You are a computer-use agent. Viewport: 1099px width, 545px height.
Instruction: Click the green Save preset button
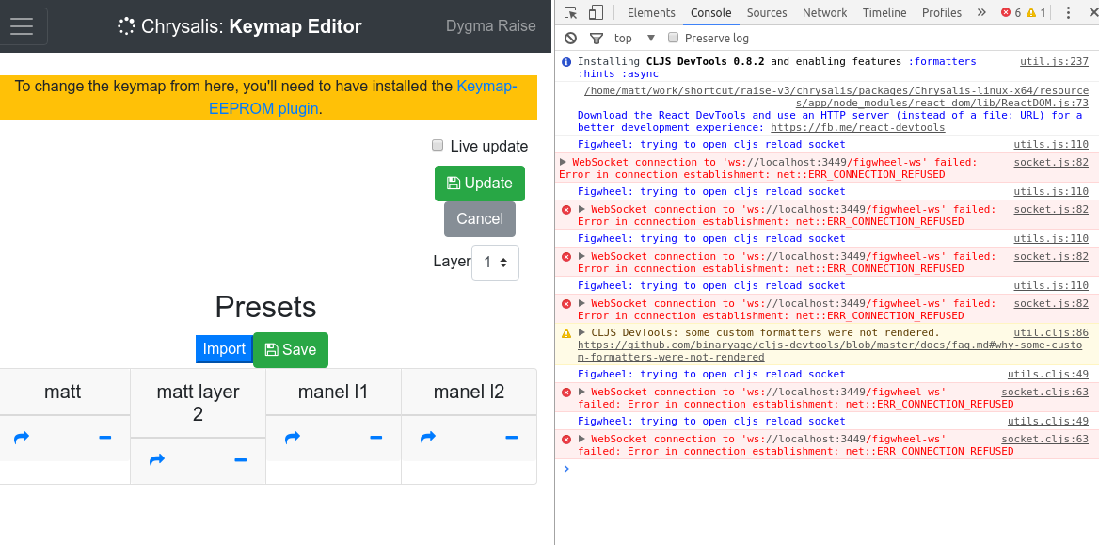(290, 349)
